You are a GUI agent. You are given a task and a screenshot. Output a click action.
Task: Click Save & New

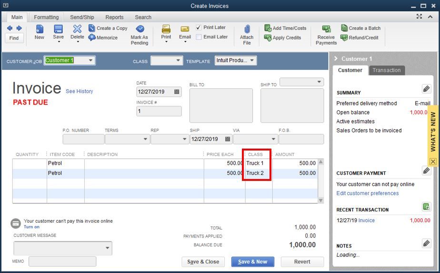[252, 262]
